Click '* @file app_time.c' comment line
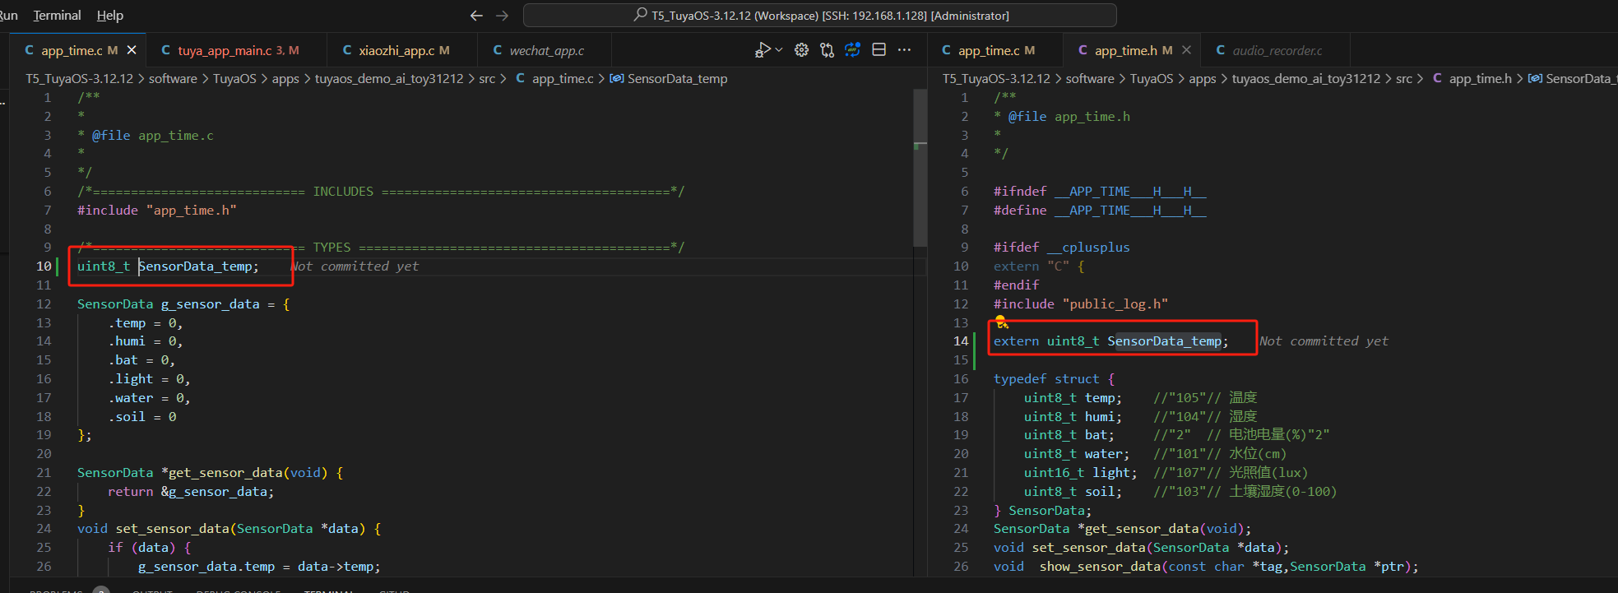This screenshot has width=1618, height=593. point(146,136)
